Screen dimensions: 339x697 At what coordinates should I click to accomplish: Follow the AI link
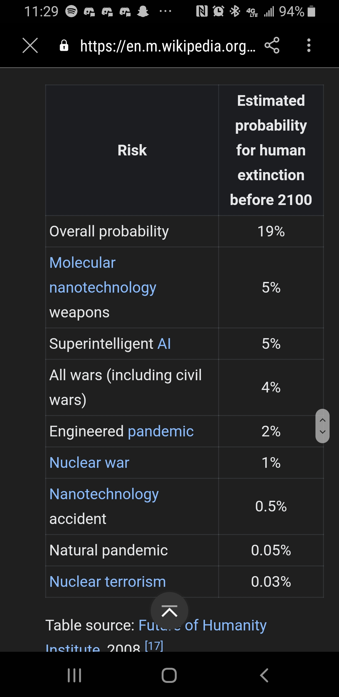pos(164,344)
